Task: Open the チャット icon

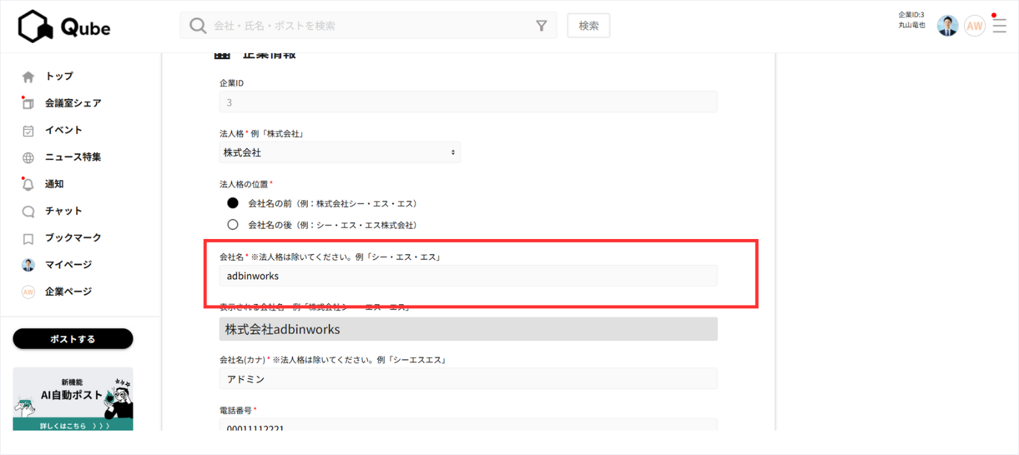Action: (x=27, y=211)
